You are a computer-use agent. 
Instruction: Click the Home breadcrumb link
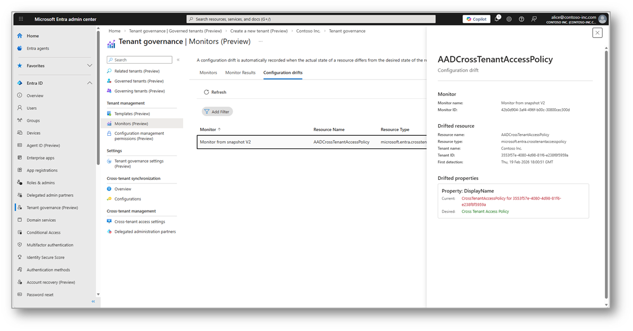[114, 31]
